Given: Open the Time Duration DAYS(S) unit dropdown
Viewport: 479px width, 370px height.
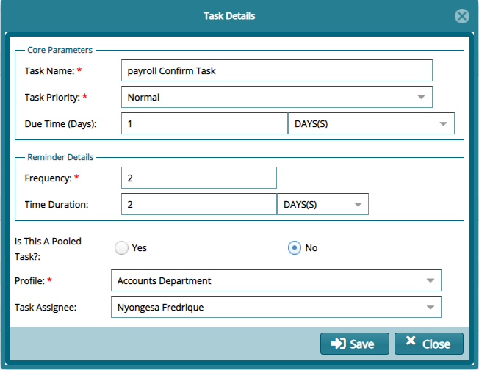Looking at the screenshot, I should tap(323, 204).
